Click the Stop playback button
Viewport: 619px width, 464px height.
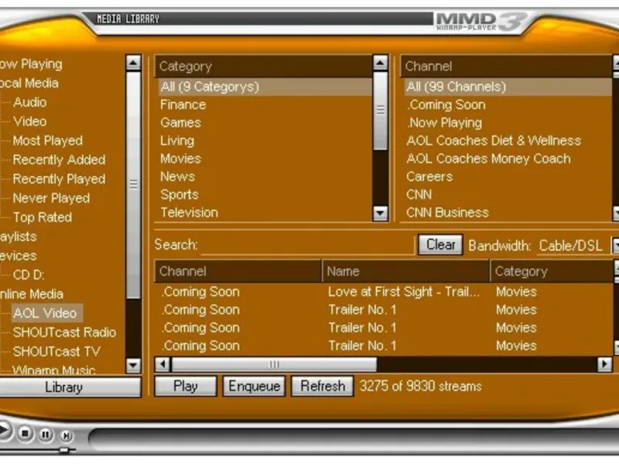pyautogui.click(x=26, y=434)
